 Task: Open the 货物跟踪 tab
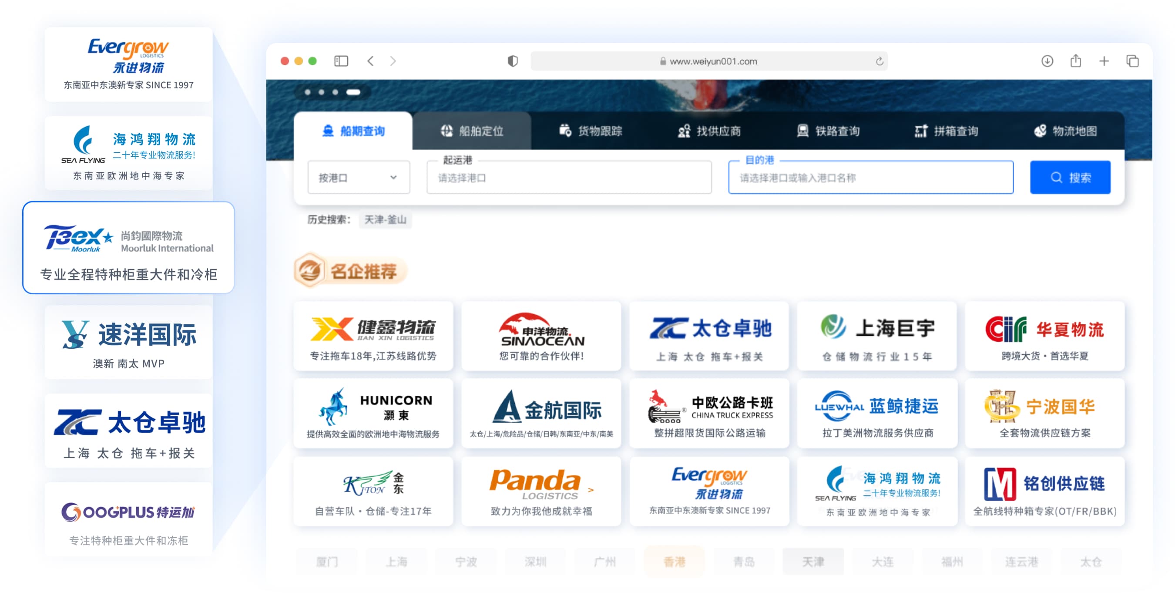tap(590, 131)
